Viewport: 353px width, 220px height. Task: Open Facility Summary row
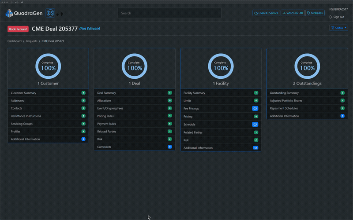click(x=221, y=93)
